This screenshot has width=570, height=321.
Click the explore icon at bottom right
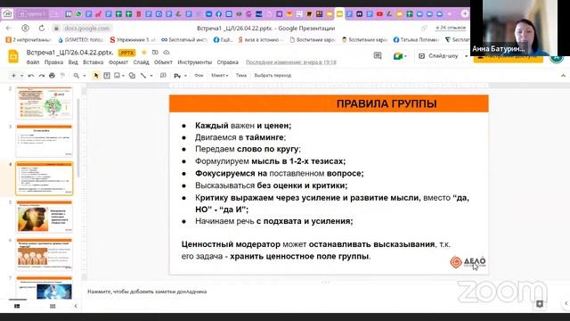(540, 303)
